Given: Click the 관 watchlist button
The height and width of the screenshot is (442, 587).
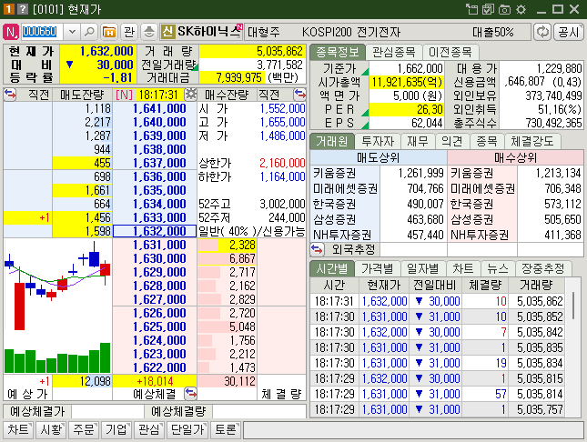Looking at the screenshot, I should coord(129,32).
